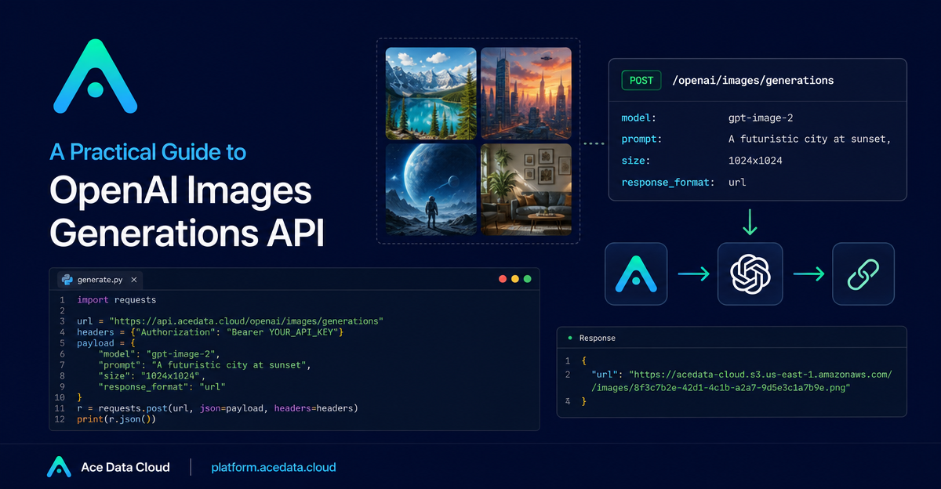Click the Ace Data Cloud footer name

(x=125, y=467)
